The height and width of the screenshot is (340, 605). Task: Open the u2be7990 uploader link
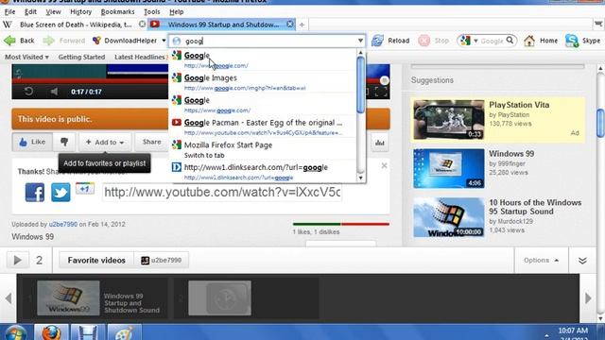(63, 225)
